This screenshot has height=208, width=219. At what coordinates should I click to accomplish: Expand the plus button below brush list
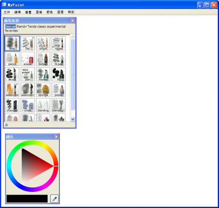coord(6,125)
